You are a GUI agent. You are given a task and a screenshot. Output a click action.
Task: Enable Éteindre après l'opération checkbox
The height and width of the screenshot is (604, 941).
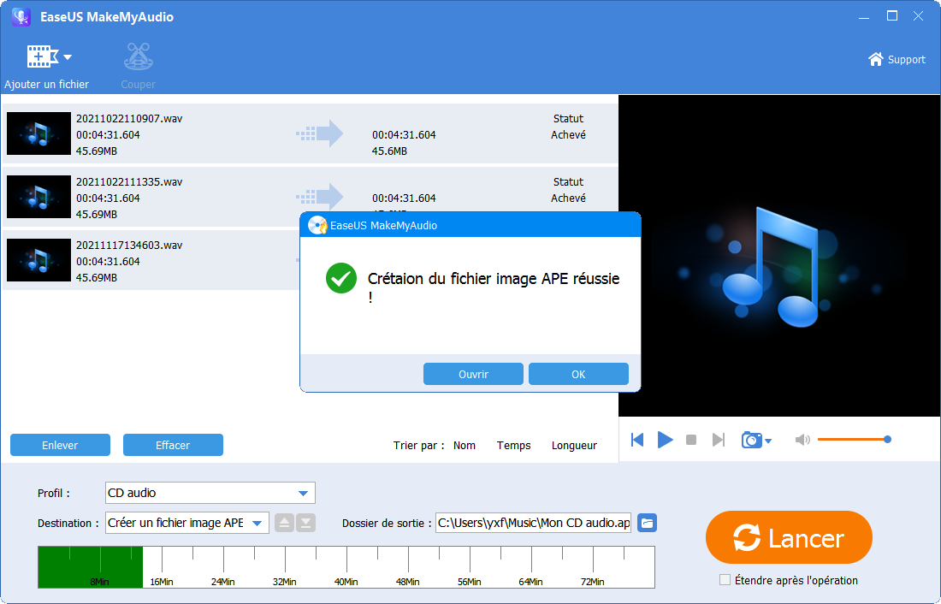tap(725, 580)
